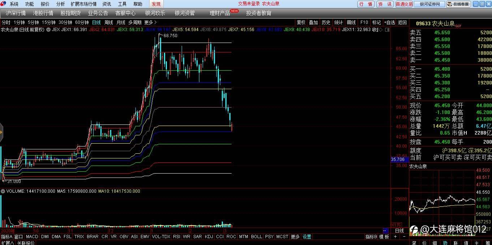Image resolution: width=492 pixels, height=245 pixels.
Task: Open the 在线客服 online support button
Action: click(459, 4)
